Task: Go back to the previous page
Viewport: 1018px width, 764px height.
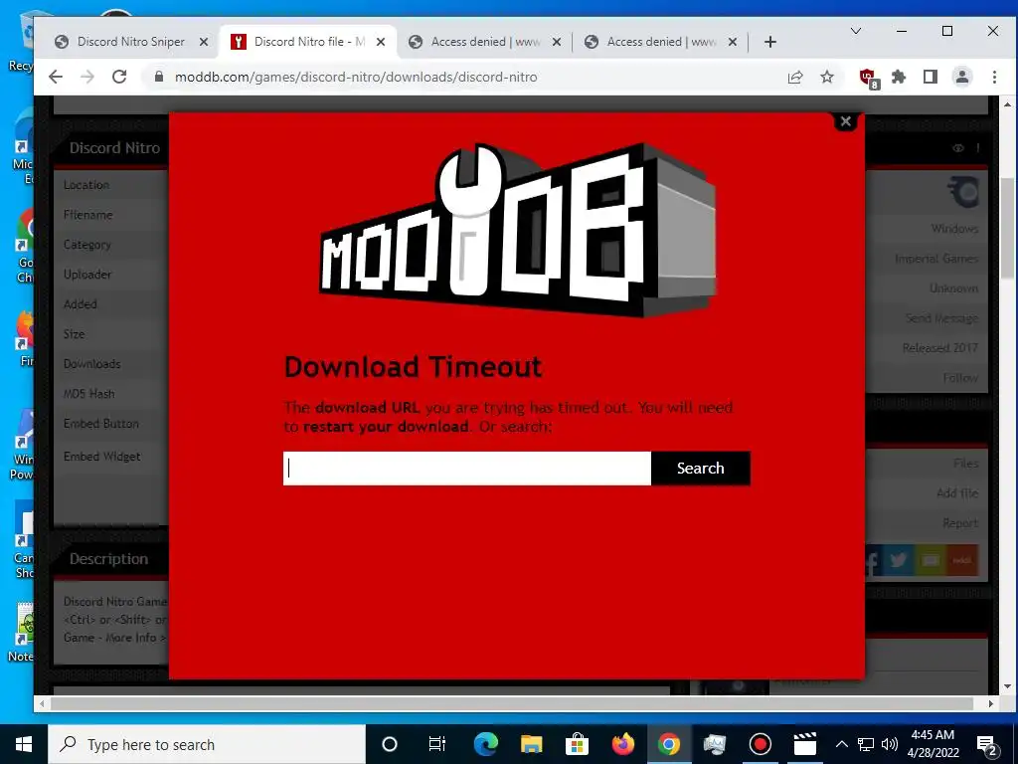Action: 56,77
